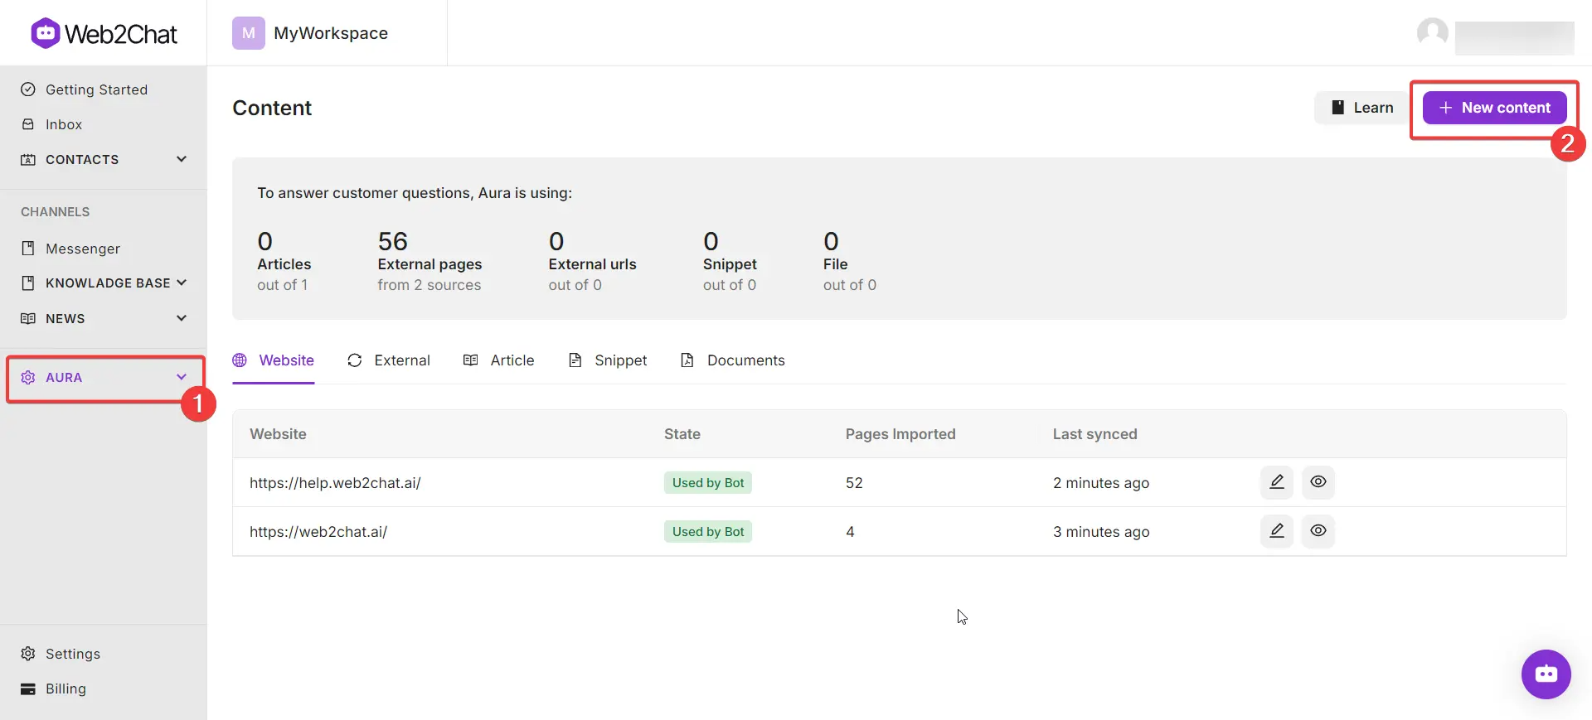
Task: Click the Contacts card icon
Action: 28,159
